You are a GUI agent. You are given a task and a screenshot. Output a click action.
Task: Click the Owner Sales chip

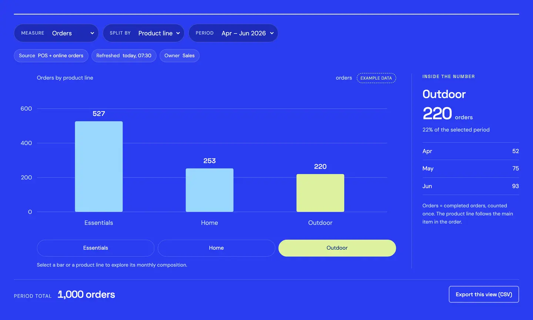[180, 56]
